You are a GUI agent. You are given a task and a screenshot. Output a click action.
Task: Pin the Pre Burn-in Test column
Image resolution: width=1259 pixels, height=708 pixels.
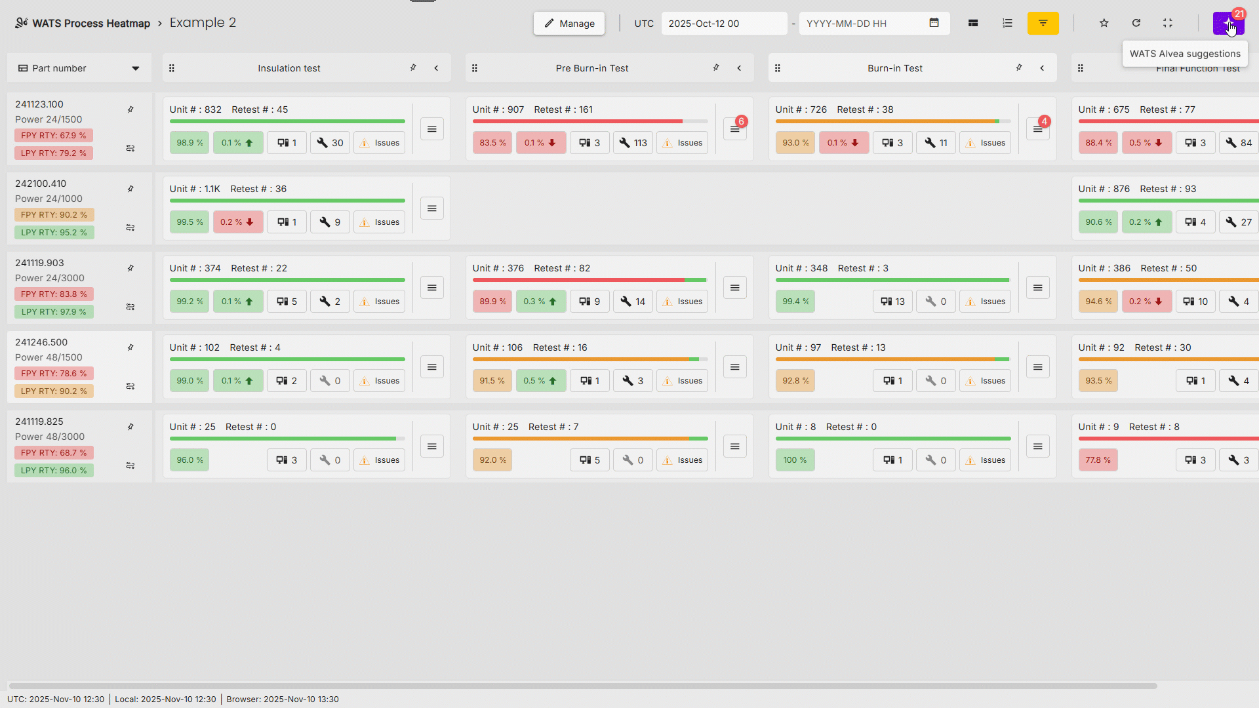tap(716, 68)
